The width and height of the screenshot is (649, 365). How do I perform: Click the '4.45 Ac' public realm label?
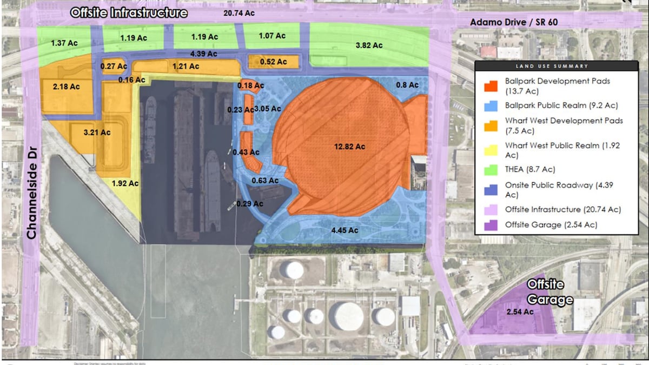click(345, 230)
